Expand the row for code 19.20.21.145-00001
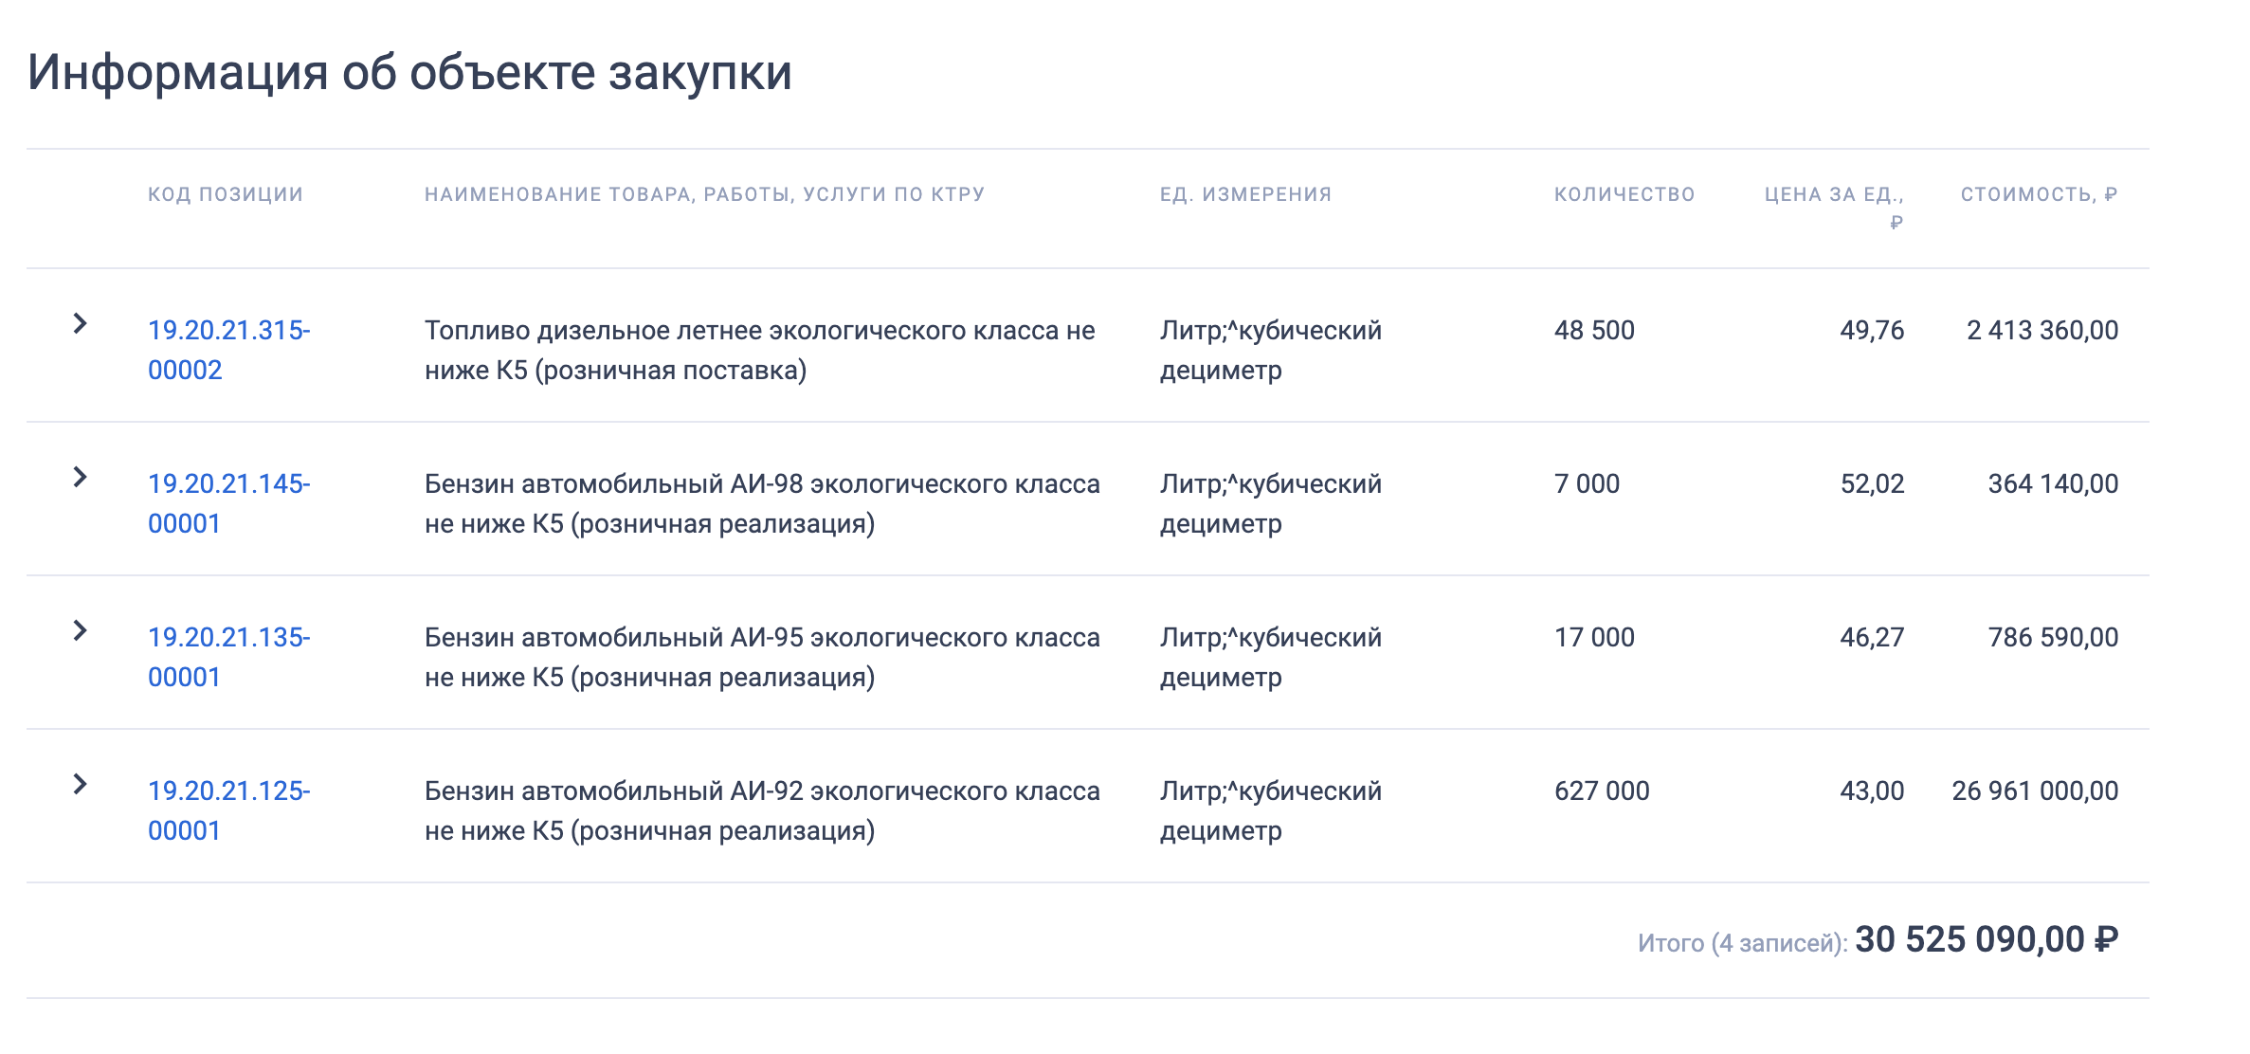2250x1054 pixels. click(x=81, y=478)
